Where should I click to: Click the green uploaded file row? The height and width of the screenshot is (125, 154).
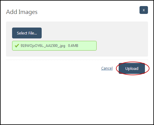click(54, 46)
